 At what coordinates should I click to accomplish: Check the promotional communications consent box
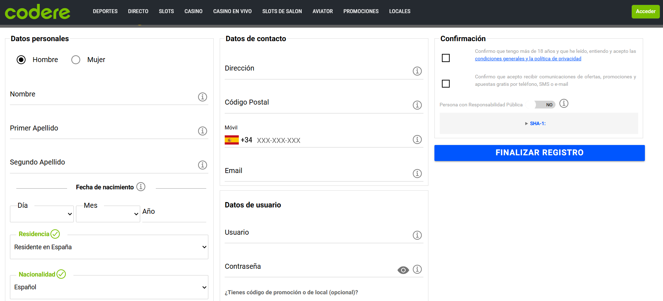446,84
